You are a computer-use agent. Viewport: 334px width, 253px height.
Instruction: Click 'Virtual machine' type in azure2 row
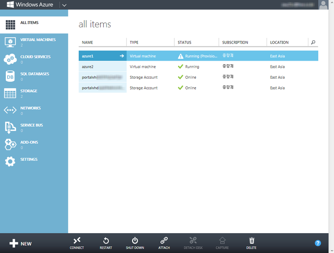coord(143,67)
